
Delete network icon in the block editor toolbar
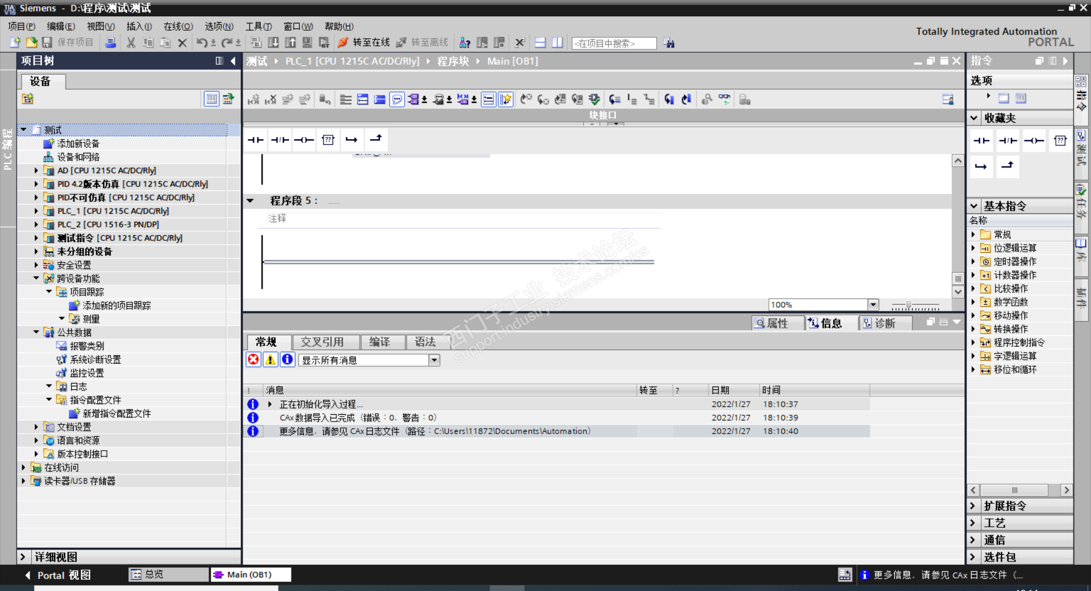[270, 99]
